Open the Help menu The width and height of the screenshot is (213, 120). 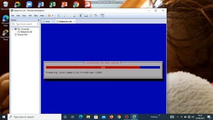[x=42, y=16]
